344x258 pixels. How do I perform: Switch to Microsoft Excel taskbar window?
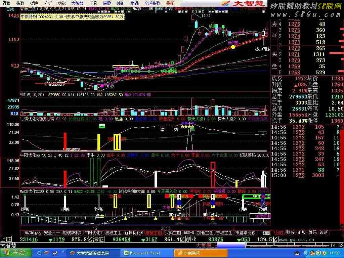(147, 253)
